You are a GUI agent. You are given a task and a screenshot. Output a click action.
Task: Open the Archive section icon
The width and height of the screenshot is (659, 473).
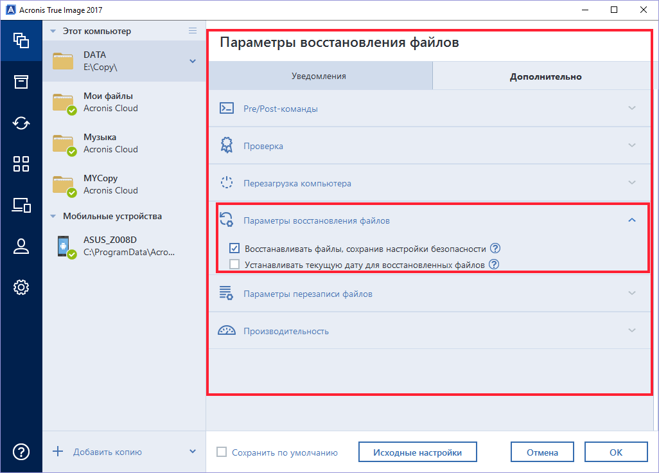(21, 82)
